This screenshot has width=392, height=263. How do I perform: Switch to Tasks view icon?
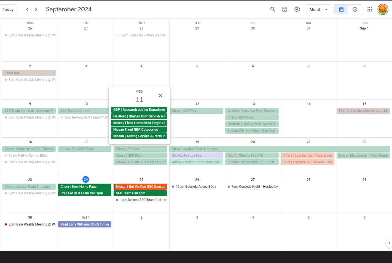355,9
